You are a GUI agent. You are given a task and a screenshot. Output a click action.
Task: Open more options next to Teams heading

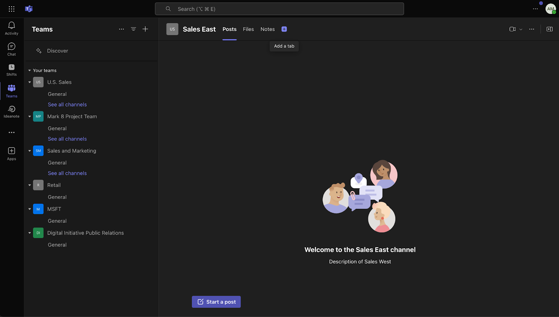pos(122,29)
